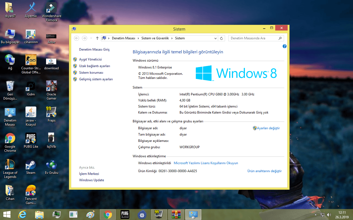
Task: Select the Geri Dönüşüm recycle bin
Action: pyautogui.click(x=10, y=90)
